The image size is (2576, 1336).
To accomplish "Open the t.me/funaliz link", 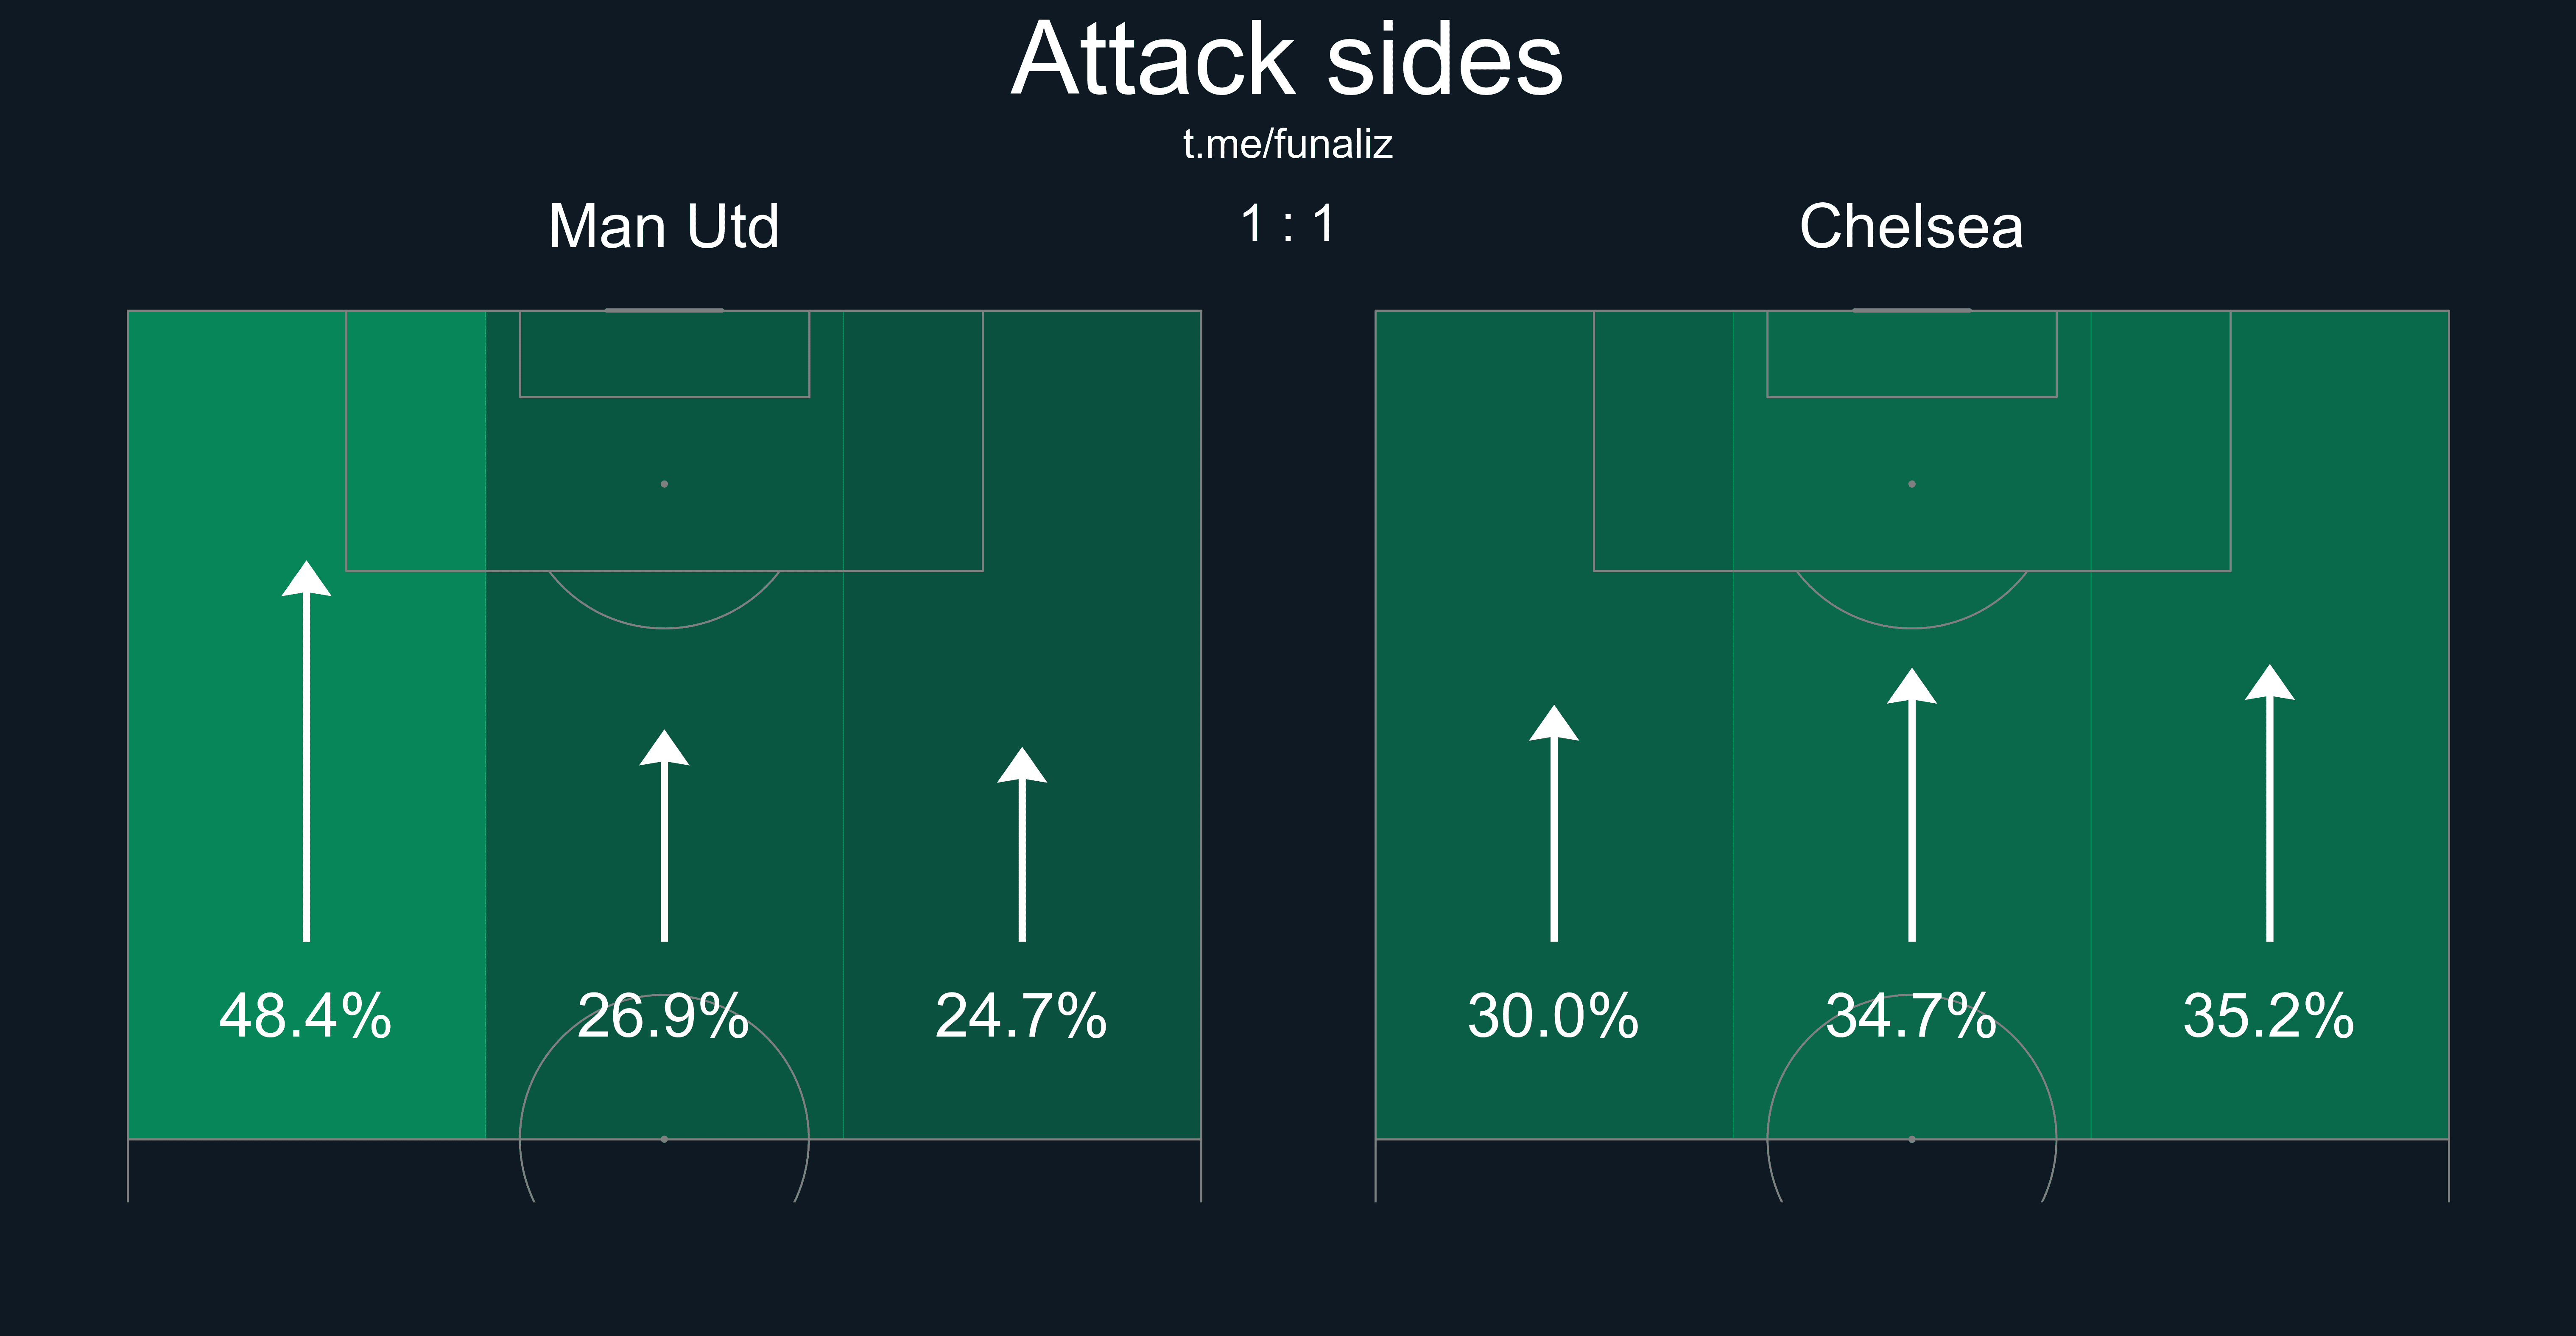I will (1287, 144).
